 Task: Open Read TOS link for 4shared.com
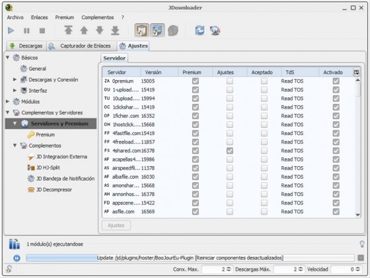pyautogui.click(x=292, y=151)
